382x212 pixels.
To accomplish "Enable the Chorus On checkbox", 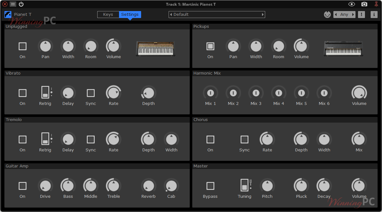I will click(x=210, y=139).
